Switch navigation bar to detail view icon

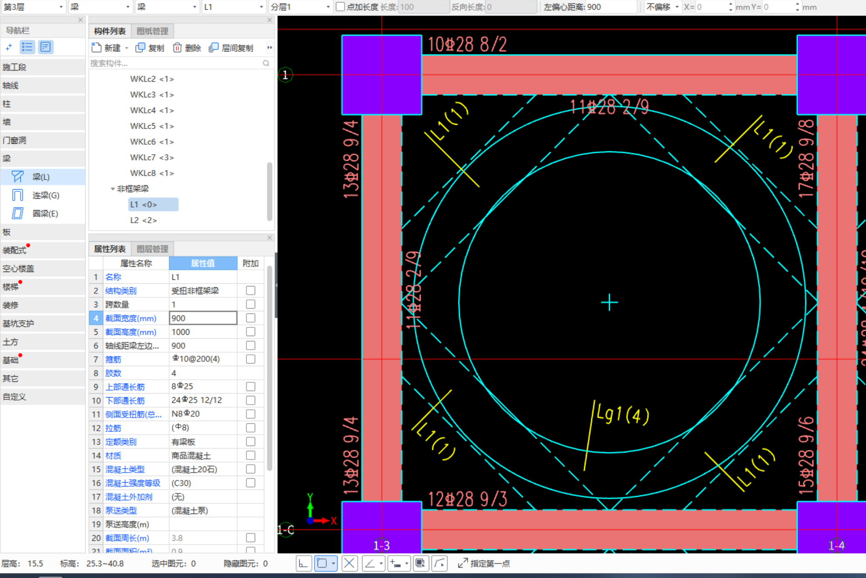coord(45,47)
